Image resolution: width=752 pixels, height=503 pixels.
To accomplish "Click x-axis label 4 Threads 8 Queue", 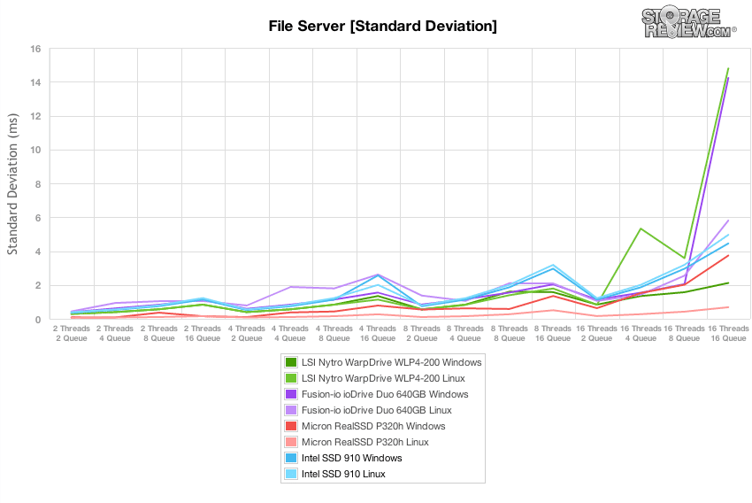I will tap(334, 334).
